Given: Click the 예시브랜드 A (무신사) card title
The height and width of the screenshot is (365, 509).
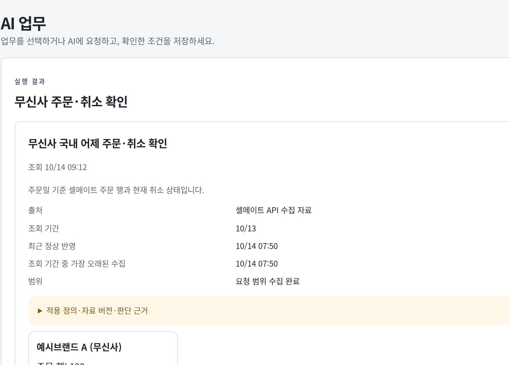Looking at the screenshot, I should 79,347.
